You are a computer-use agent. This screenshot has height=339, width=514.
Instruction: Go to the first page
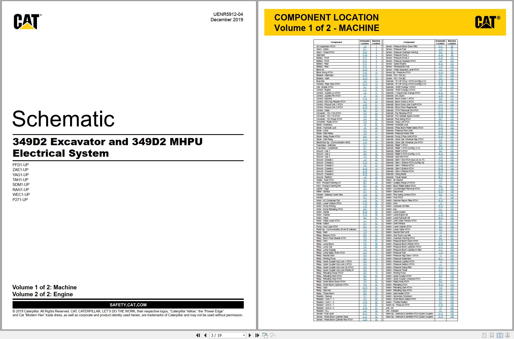coord(198,335)
